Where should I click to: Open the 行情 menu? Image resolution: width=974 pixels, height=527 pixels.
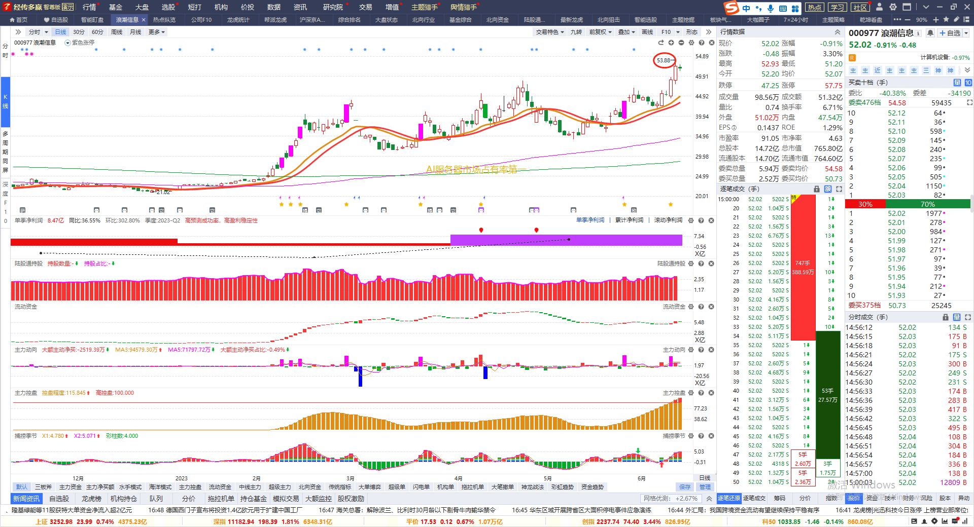tap(89, 7)
